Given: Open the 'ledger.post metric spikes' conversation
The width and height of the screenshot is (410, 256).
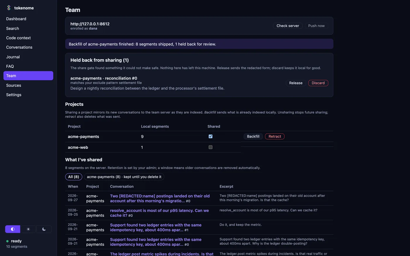Looking at the screenshot, I should click(x=162, y=254).
